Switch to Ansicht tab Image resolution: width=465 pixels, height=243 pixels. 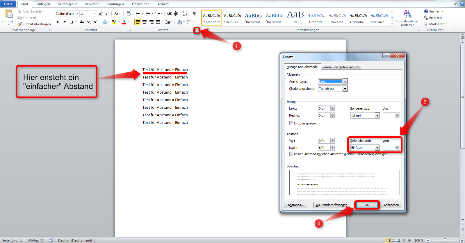coord(163,4)
